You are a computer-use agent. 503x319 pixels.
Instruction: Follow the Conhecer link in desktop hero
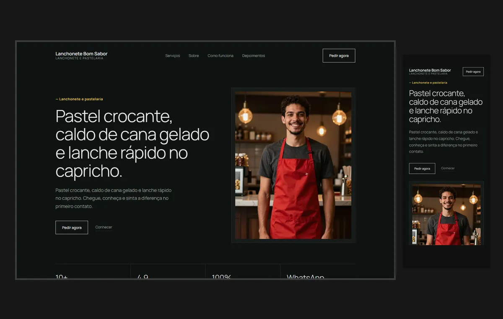(104, 227)
